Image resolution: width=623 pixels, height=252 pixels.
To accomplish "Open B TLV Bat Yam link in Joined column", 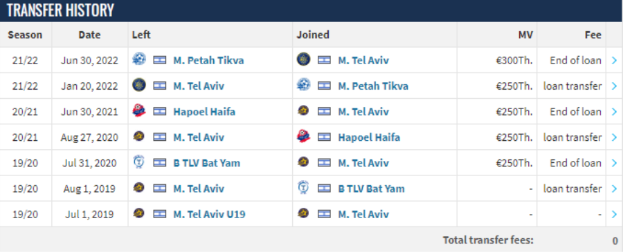I will click(371, 188).
